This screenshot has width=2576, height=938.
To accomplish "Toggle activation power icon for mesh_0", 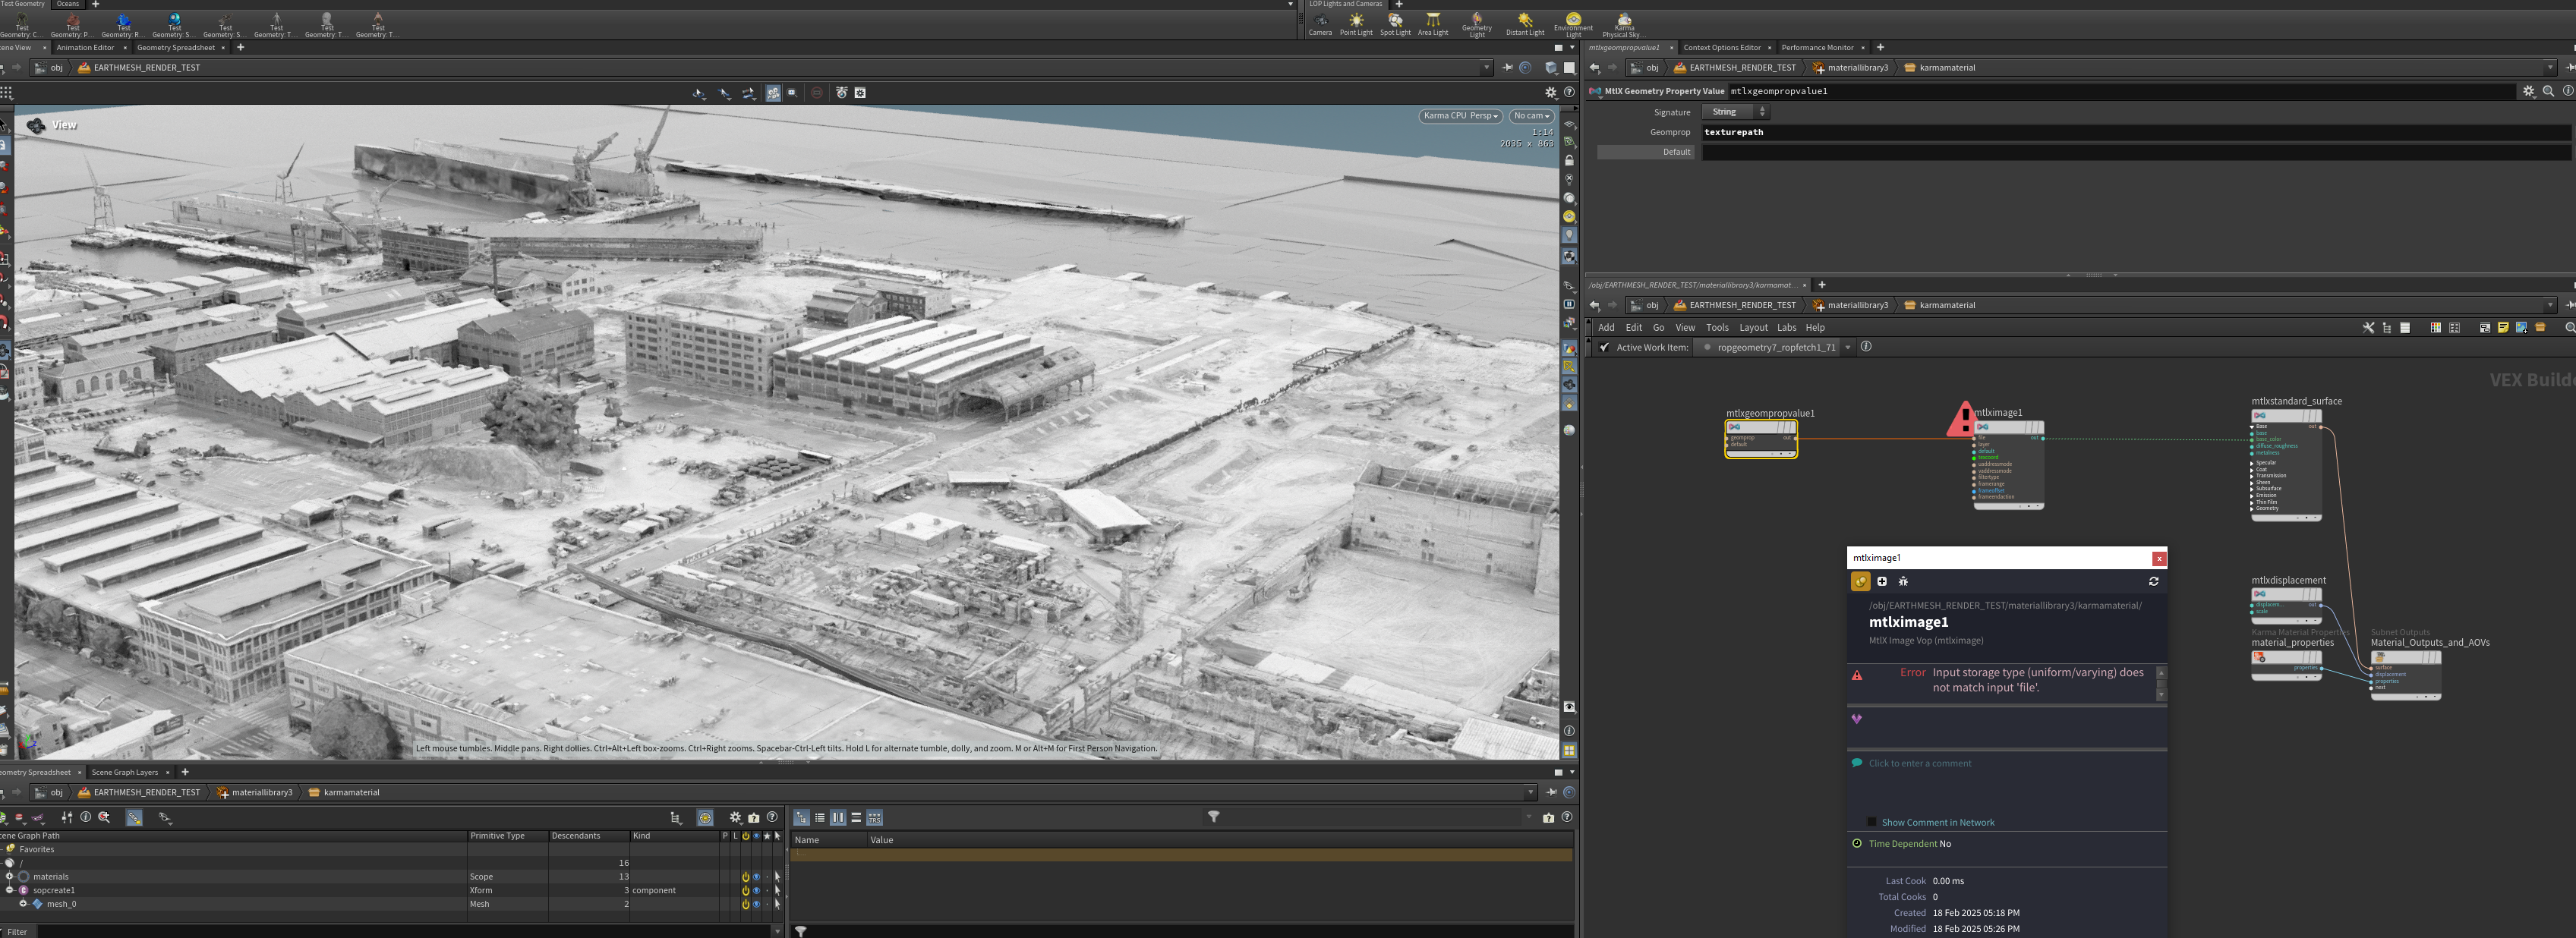I will (x=745, y=904).
